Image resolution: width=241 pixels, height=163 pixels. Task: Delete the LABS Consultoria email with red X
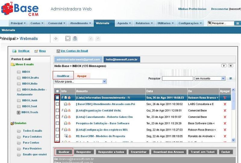point(225,104)
